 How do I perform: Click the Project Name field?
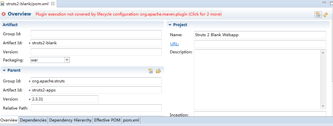(x=260, y=35)
